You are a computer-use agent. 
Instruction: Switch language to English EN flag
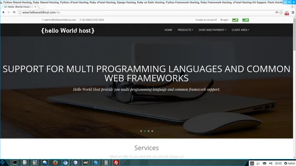point(246,20)
